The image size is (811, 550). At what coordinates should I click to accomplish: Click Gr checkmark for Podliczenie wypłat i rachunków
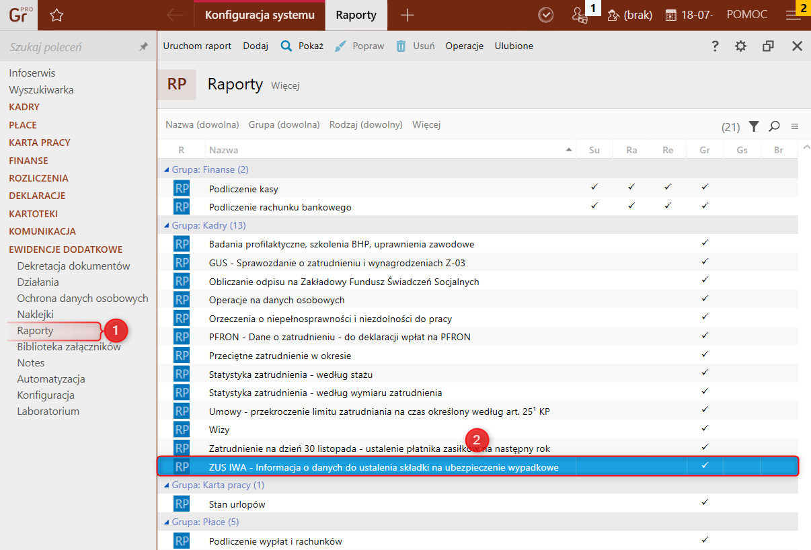tap(705, 539)
